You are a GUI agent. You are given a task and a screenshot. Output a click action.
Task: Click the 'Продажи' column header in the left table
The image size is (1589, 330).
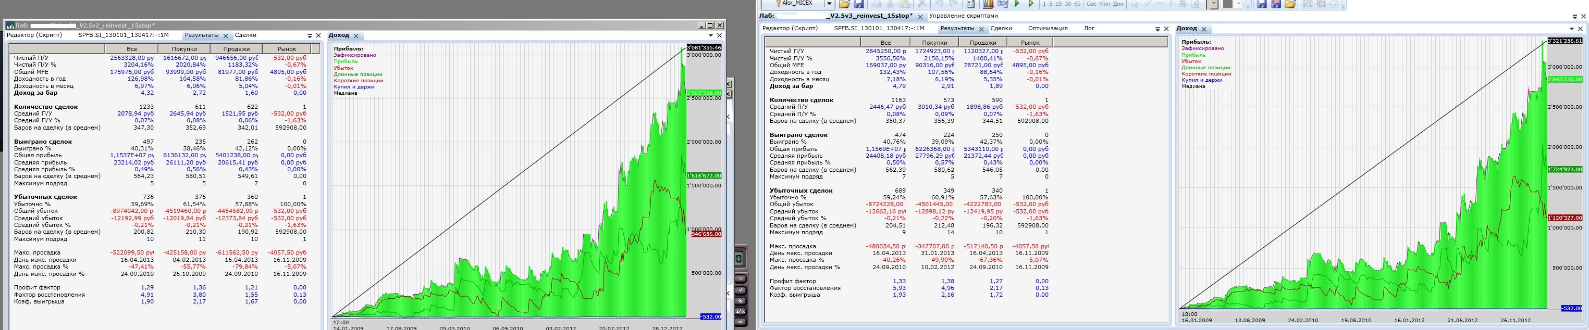pos(236,48)
